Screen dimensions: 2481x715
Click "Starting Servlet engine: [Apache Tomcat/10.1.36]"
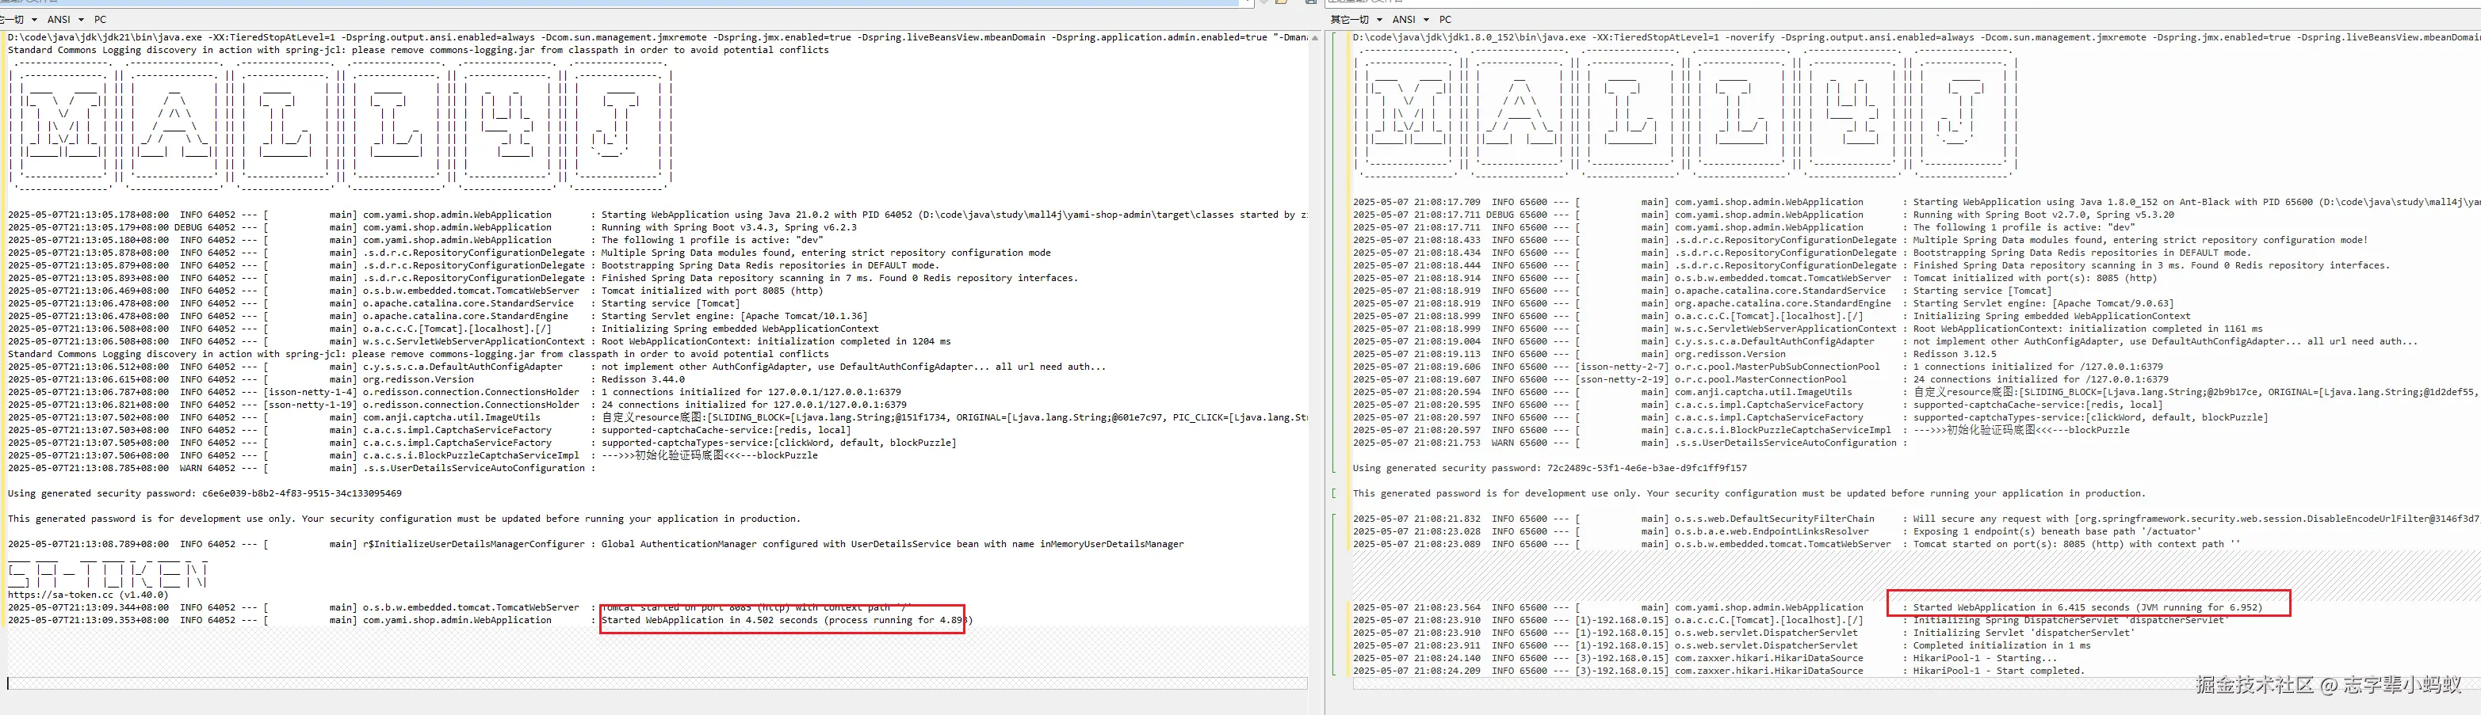tap(734, 316)
